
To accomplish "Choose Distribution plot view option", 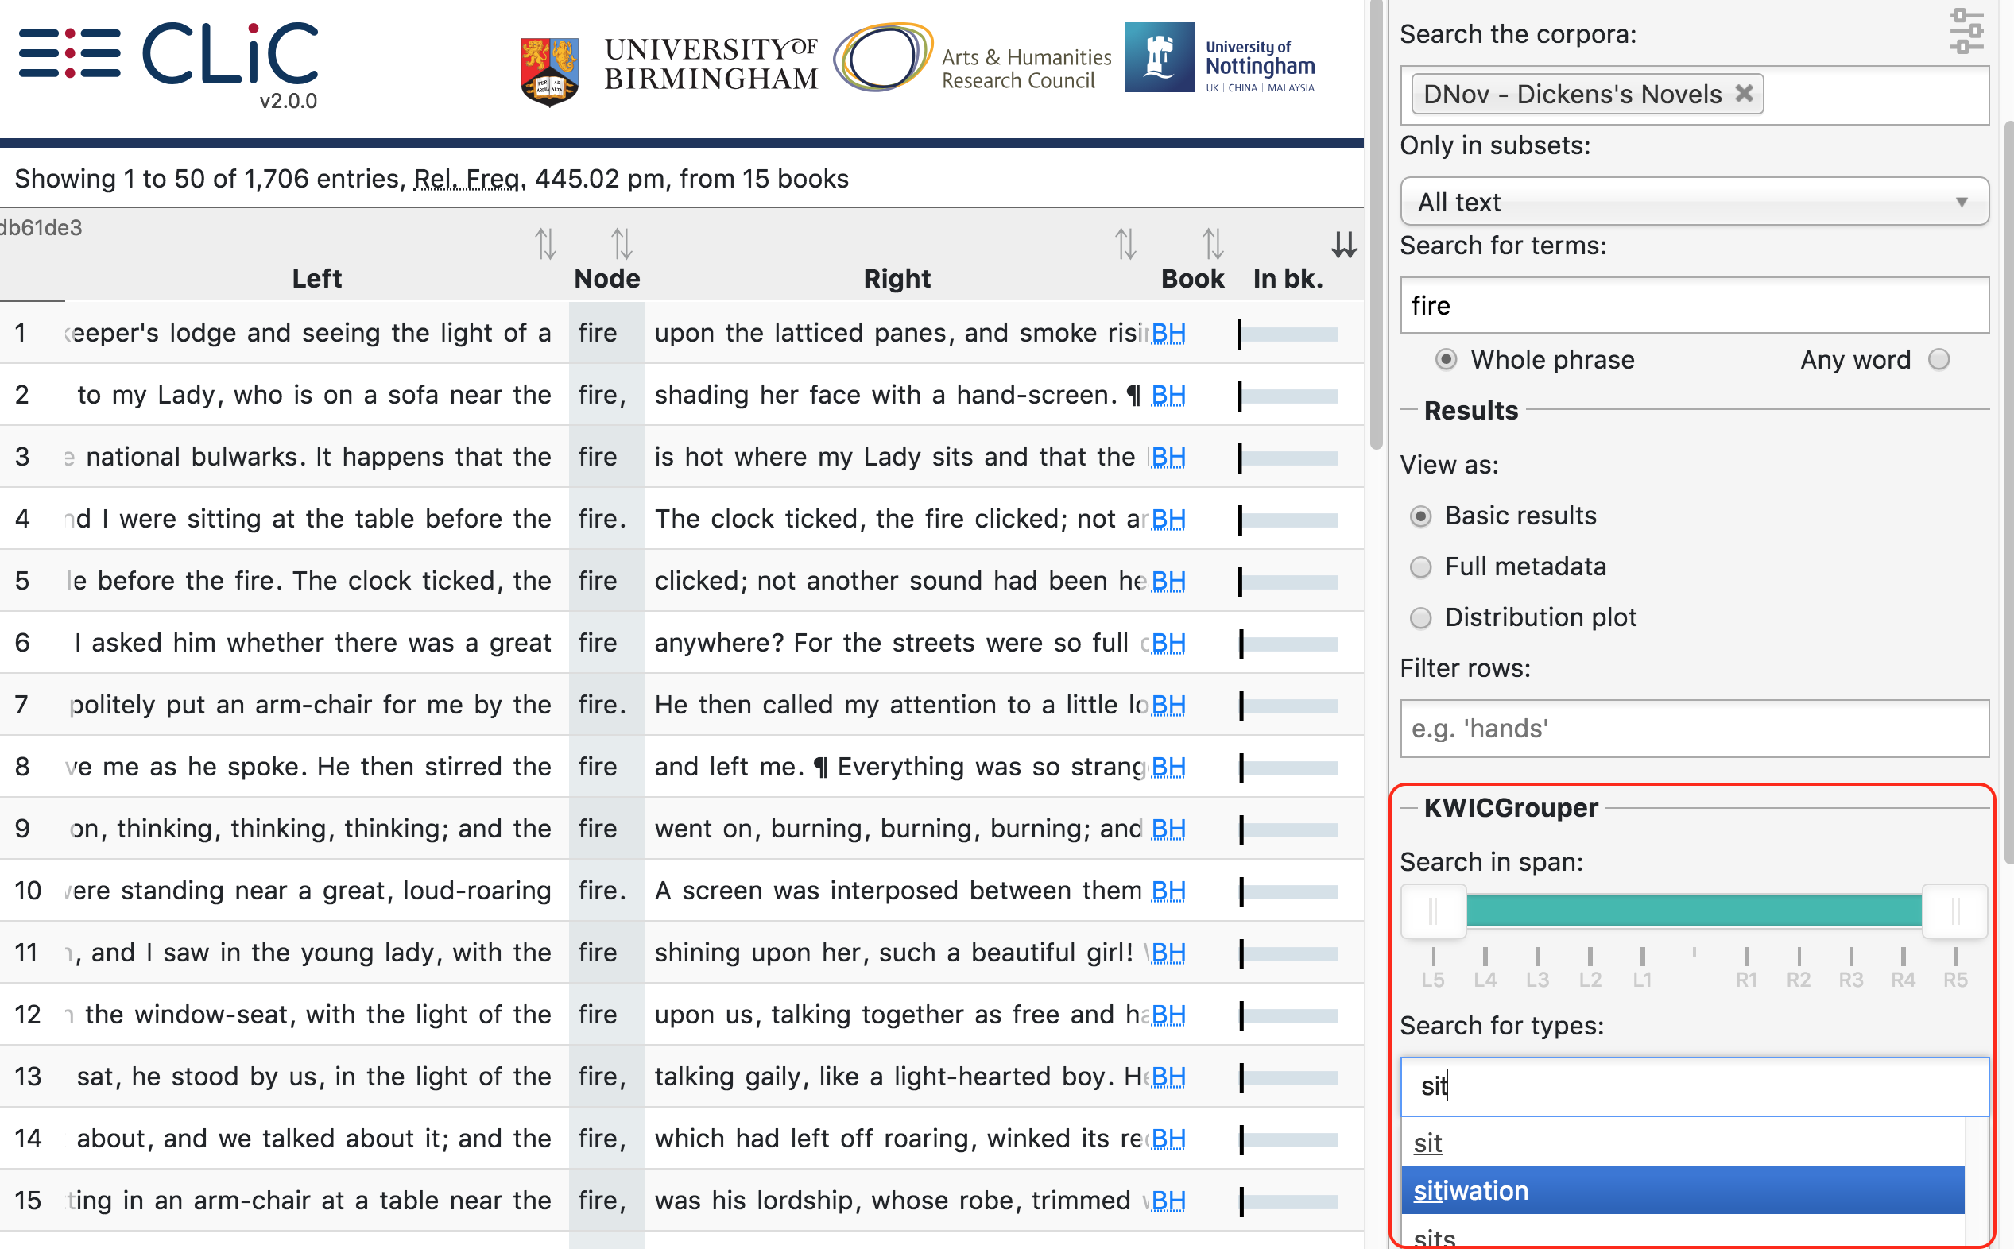I will coord(1420,618).
